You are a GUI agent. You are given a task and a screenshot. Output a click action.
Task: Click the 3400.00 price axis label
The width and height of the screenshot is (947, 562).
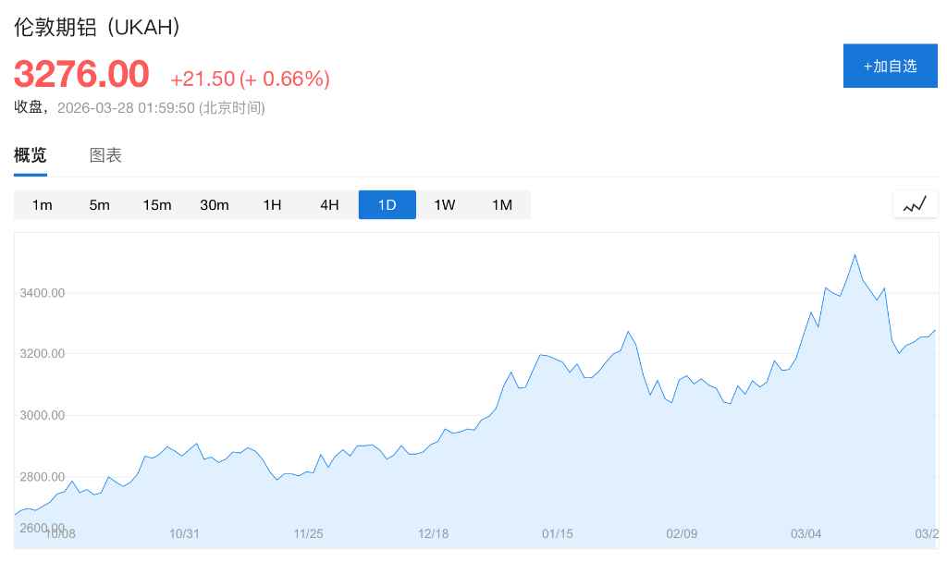coord(41,293)
